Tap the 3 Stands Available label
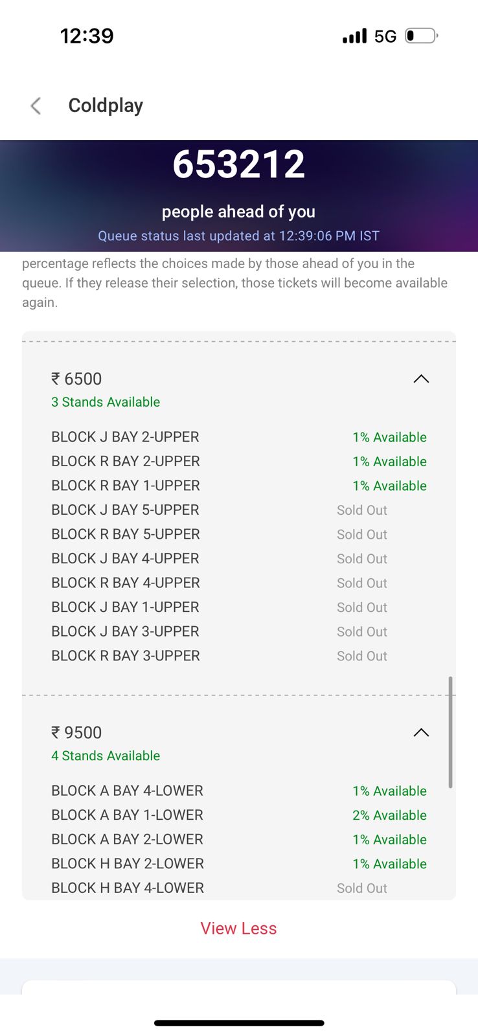The image size is (478, 1036). pyautogui.click(x=106, y=402)
